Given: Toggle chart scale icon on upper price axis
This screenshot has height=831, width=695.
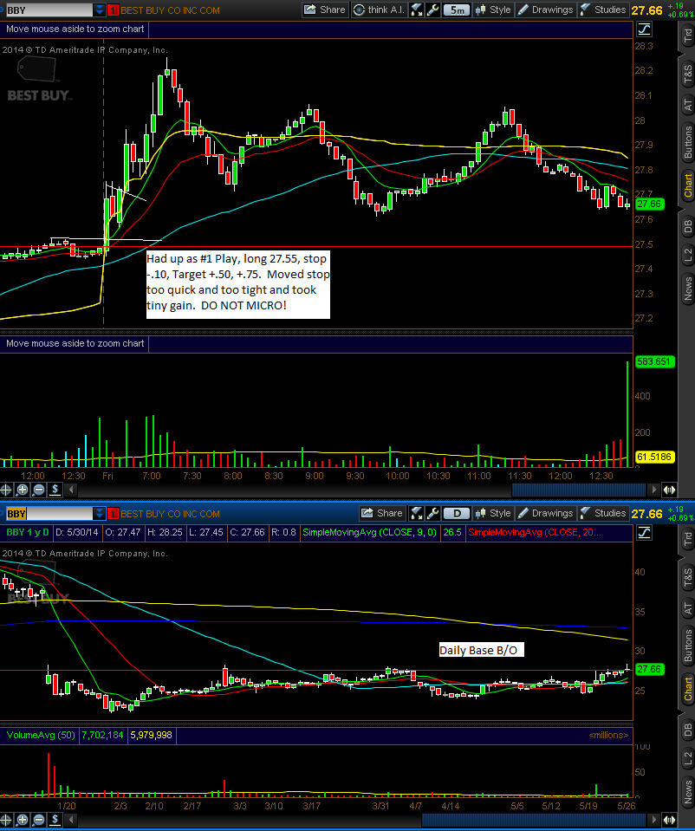Looking at the screenshot, I should click(645, 29).
